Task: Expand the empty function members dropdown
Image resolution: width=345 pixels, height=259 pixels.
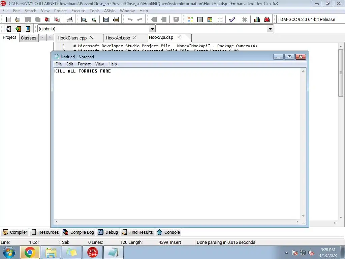Action: [270, 29]
